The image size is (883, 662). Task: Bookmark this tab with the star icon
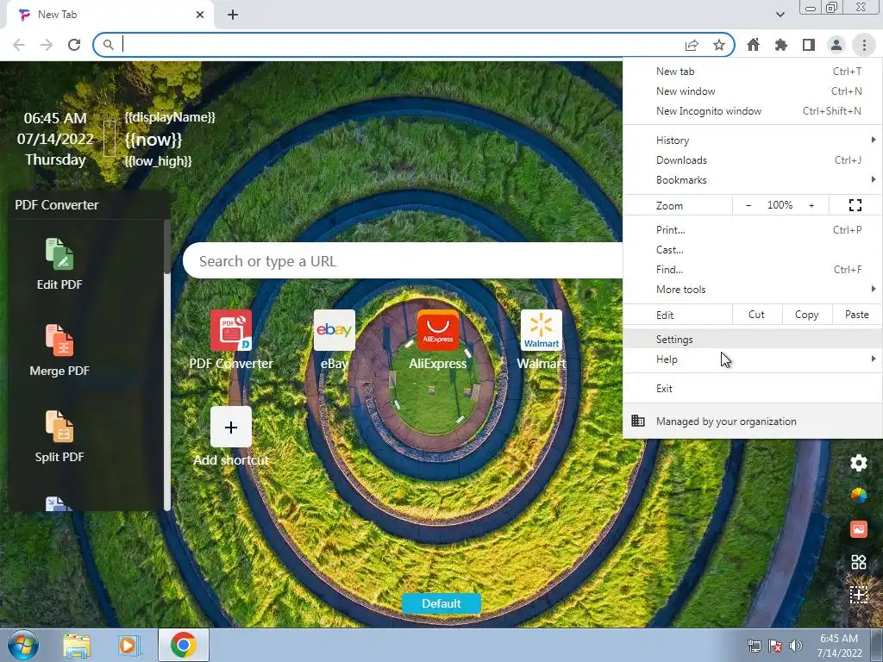[719, 45]
